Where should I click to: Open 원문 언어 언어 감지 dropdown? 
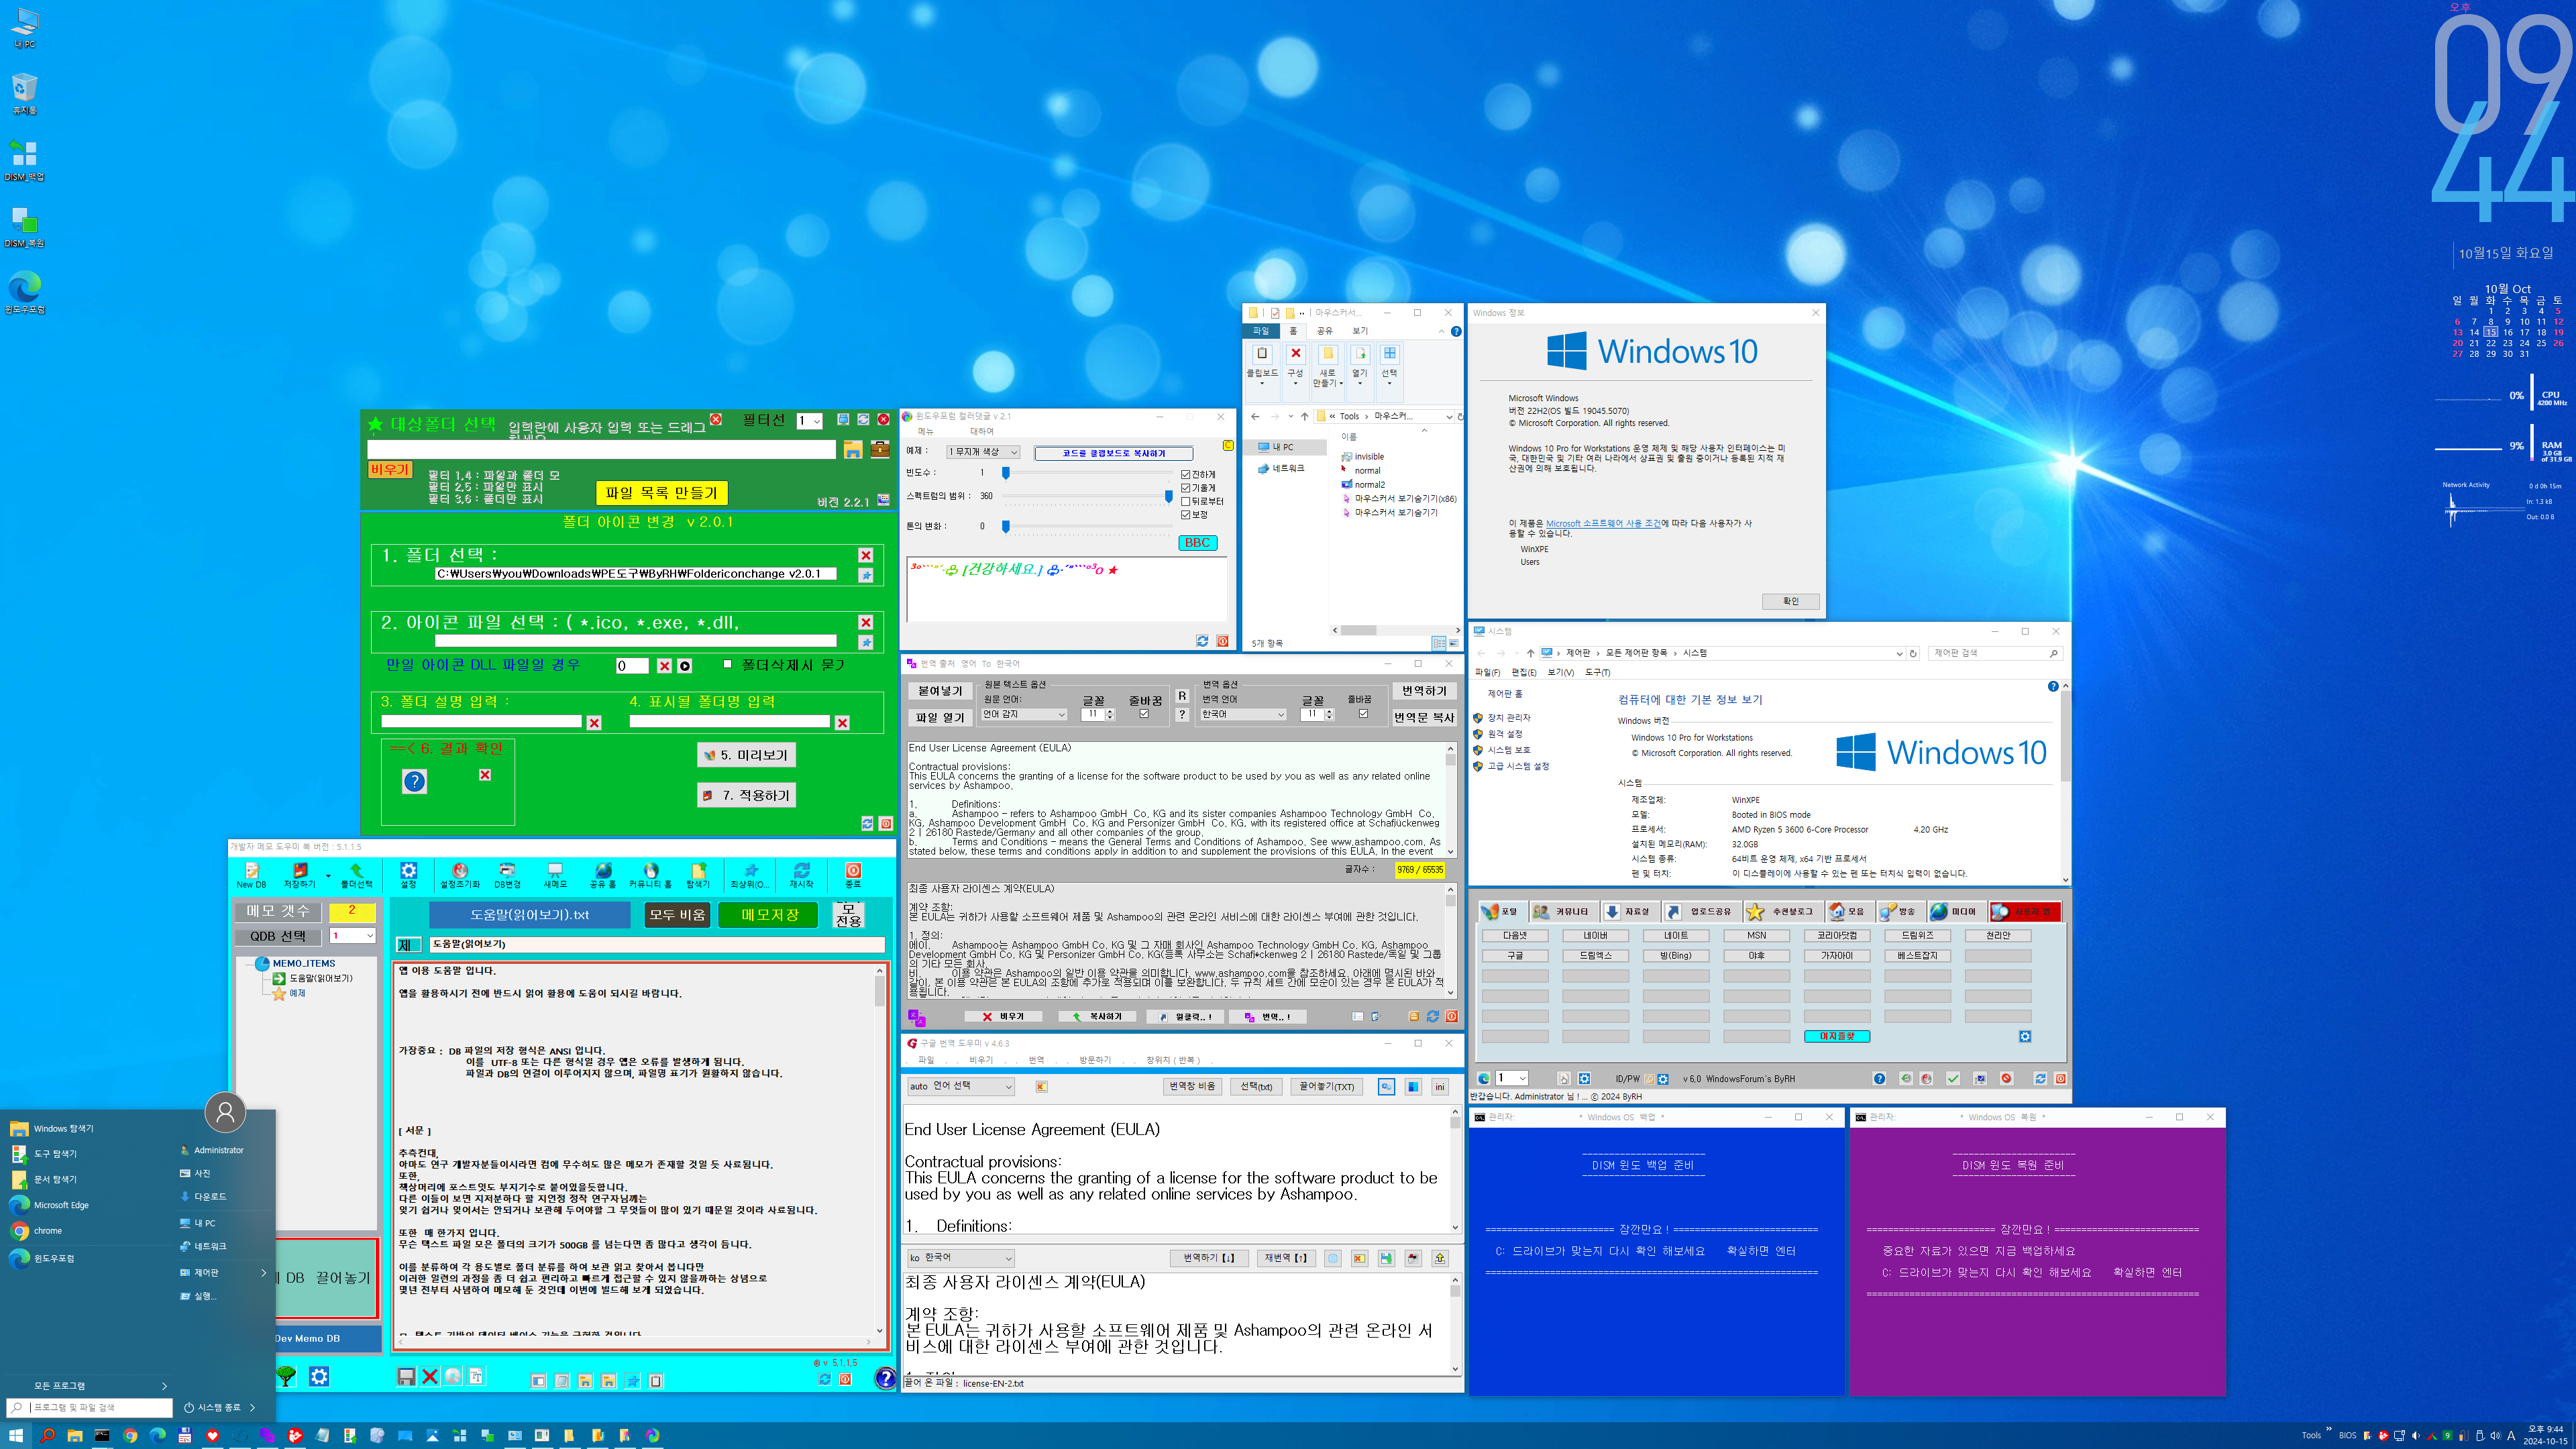pyautogui.click(x=1024, y=714)
